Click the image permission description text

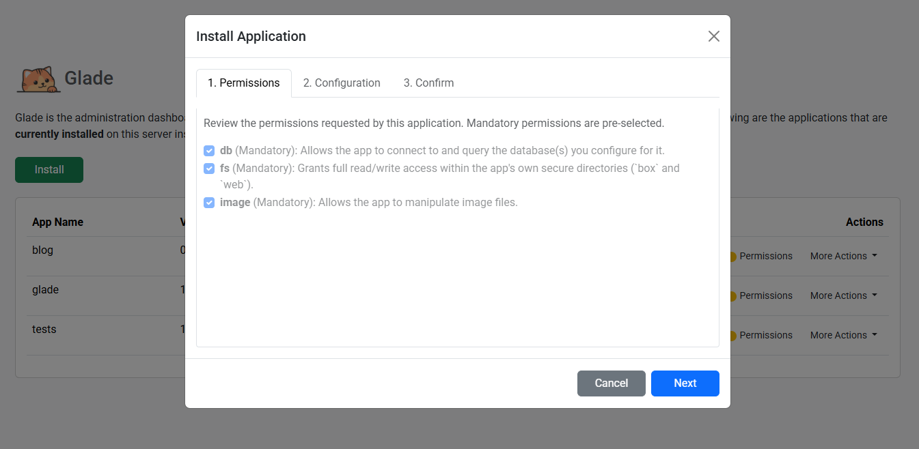(x=369, y=203)
